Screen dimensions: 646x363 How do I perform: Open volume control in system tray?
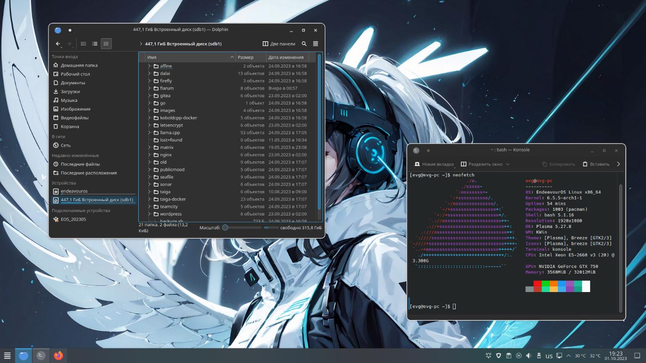[529, 356]
